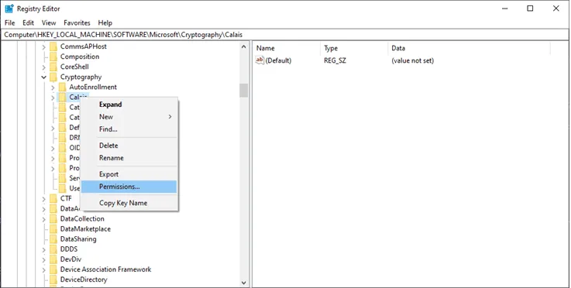Select the DDDS folder icon
The height and width of the screenshot is (288, 571).
point(53,249)
